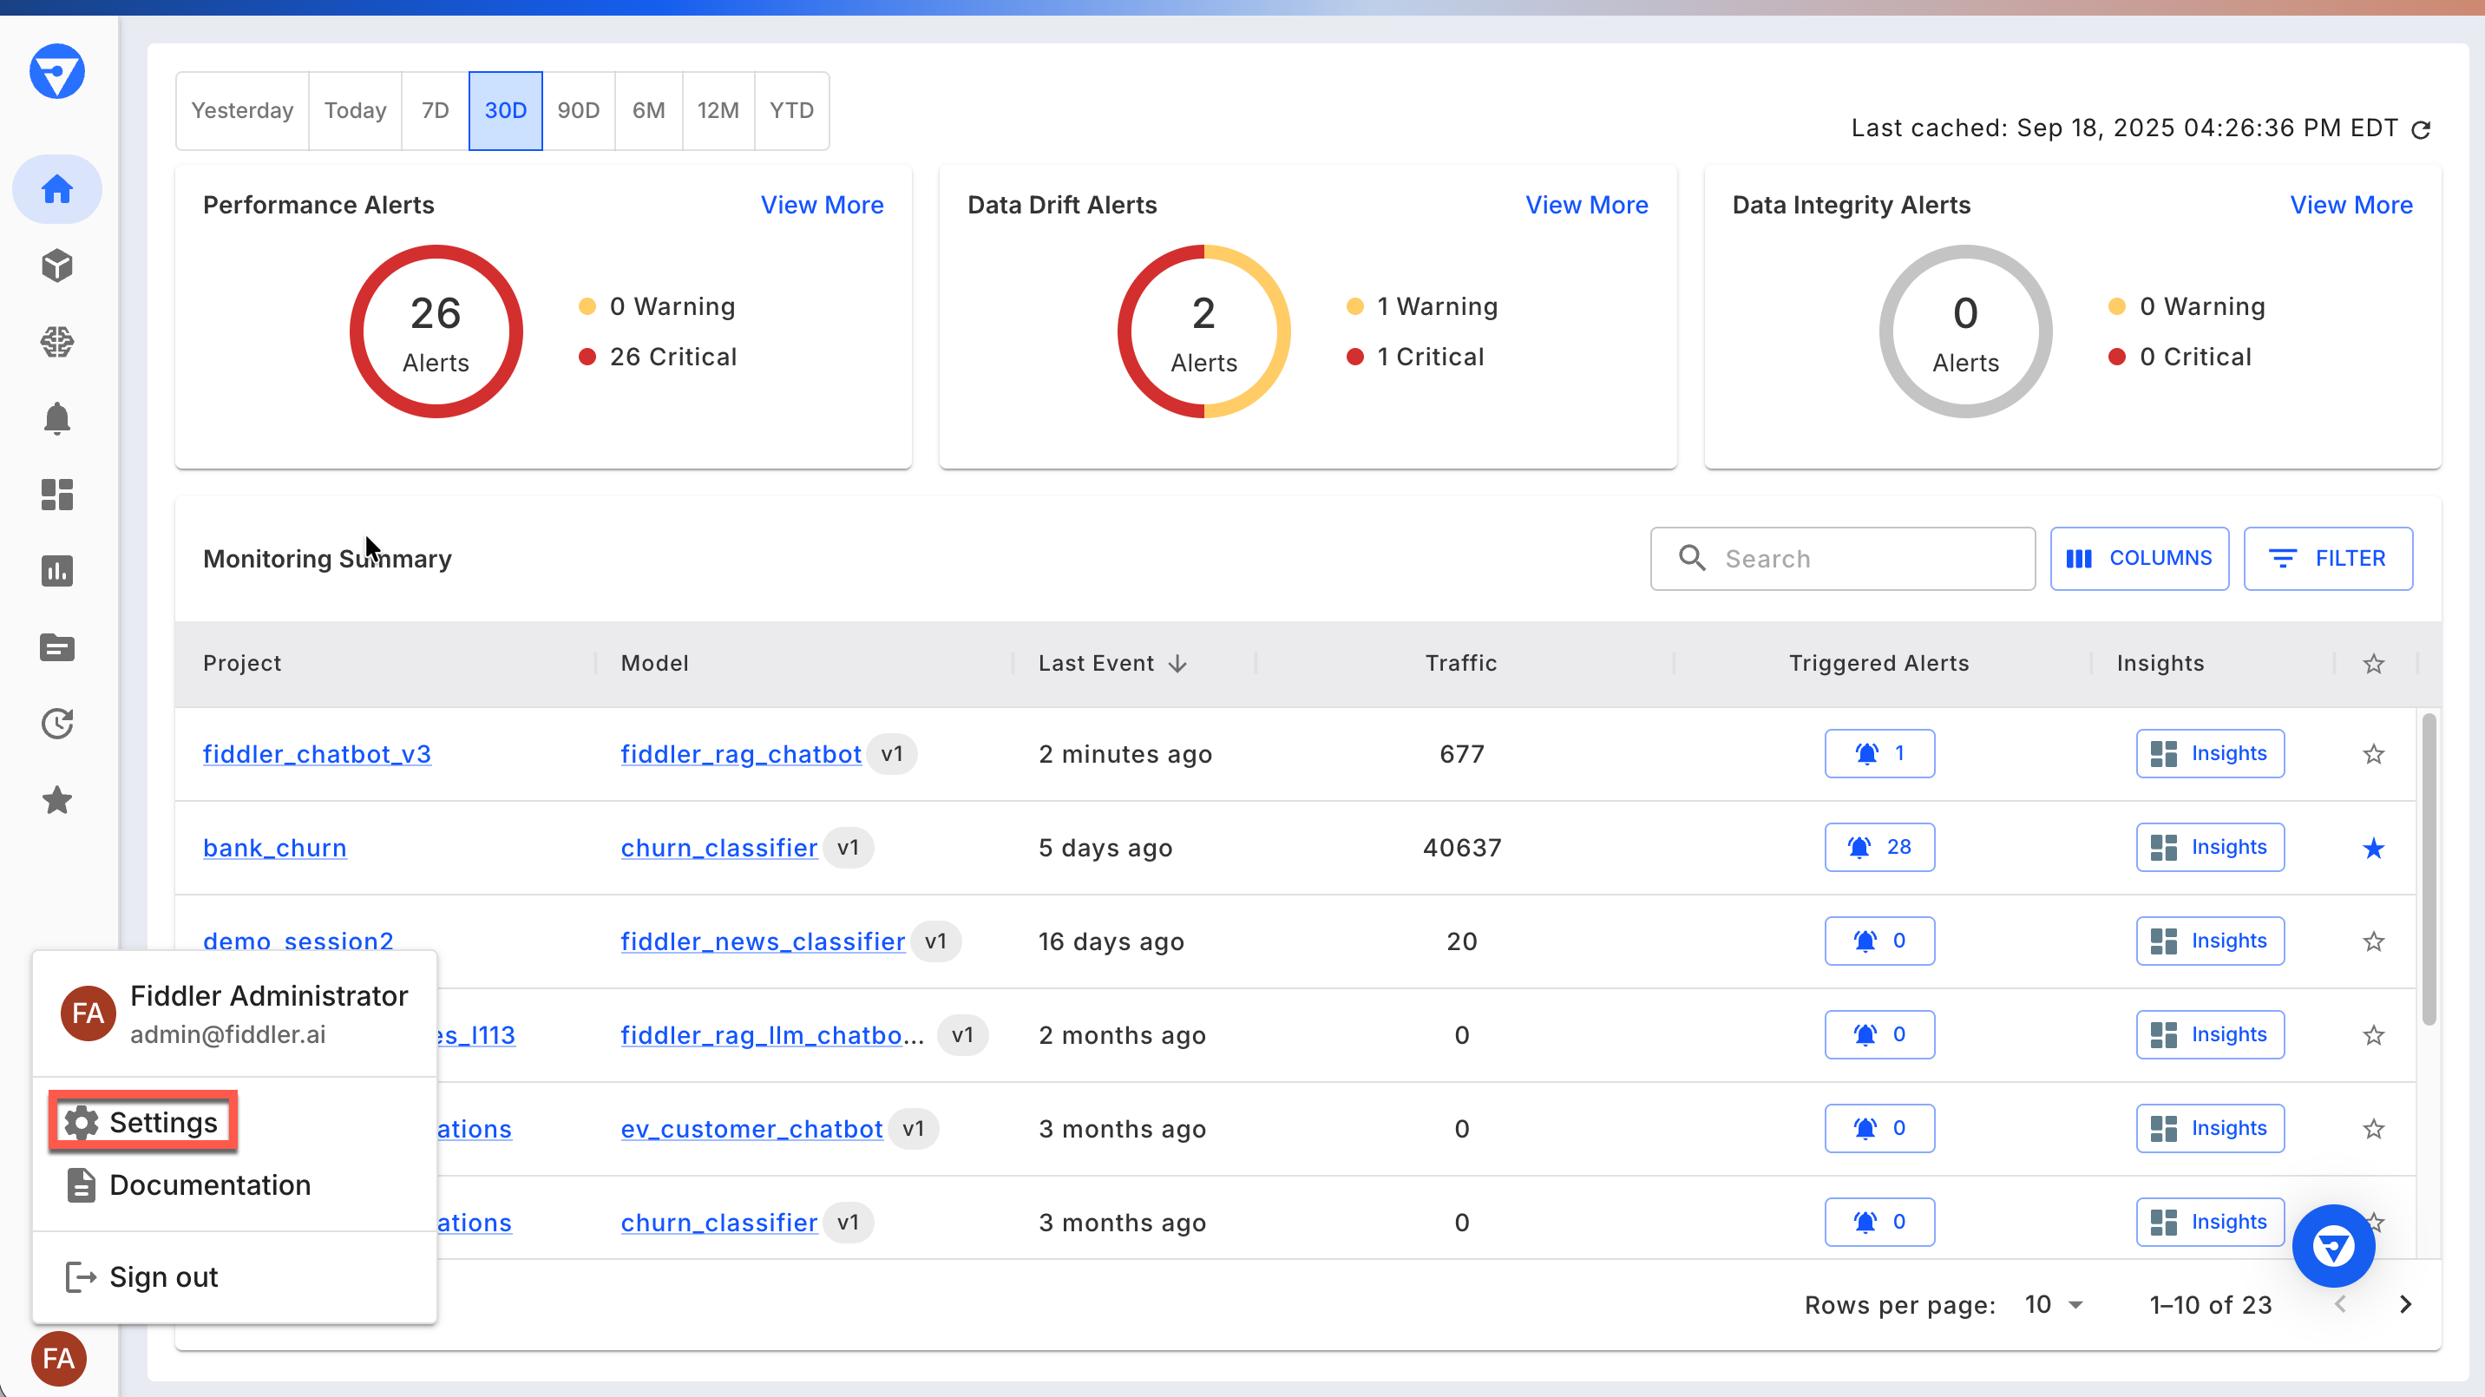Select the 90D time range tab
The image size is (2485, 1397).
[x=578, y=110]
